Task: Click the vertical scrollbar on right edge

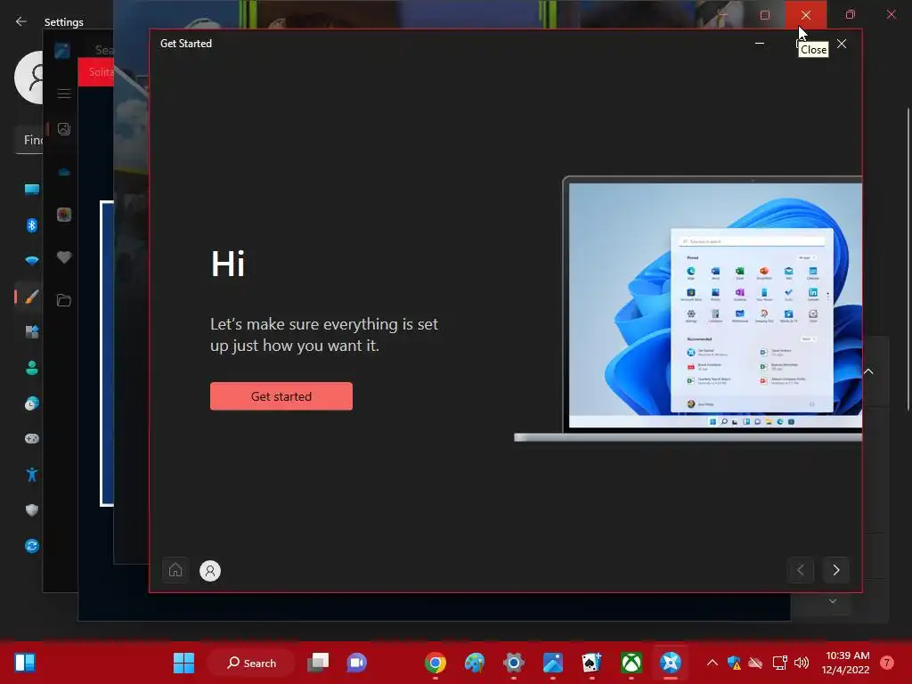Action: pyautogui.click(x=908, y=259)
